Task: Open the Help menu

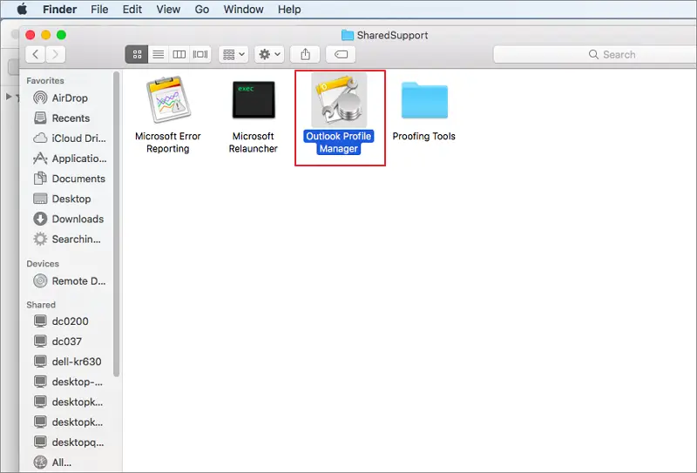Action: (289, 10)
